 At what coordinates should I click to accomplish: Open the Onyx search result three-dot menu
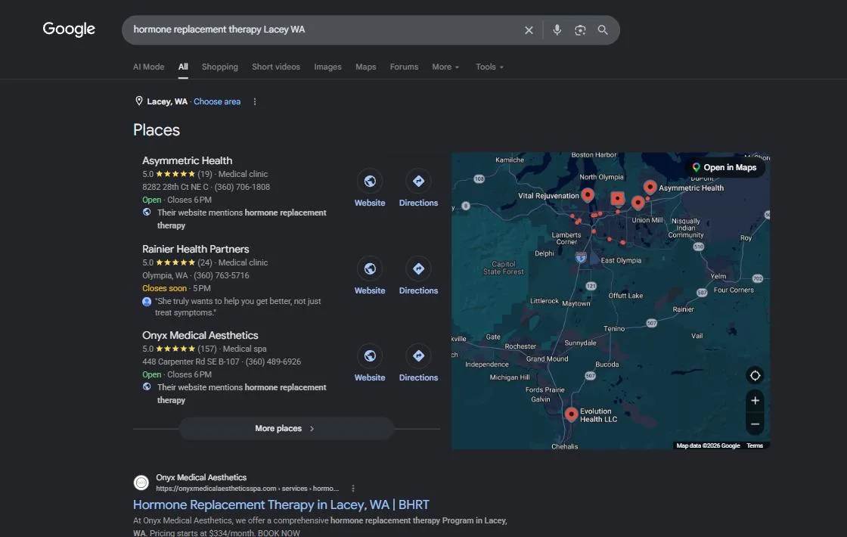353,489
